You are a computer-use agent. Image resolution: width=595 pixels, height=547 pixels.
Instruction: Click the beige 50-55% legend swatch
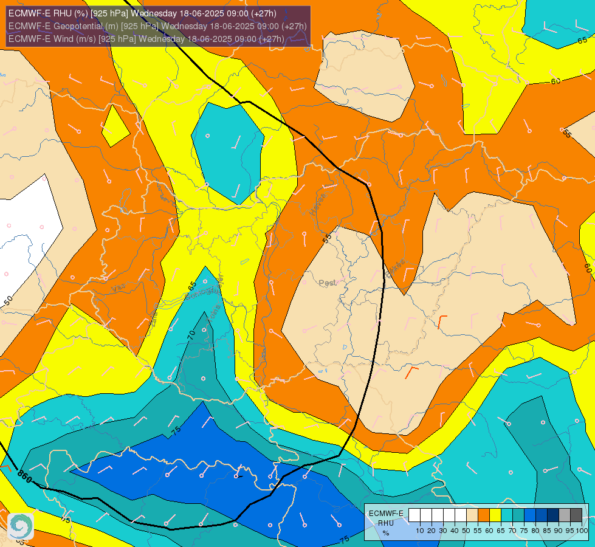[472, 515]
